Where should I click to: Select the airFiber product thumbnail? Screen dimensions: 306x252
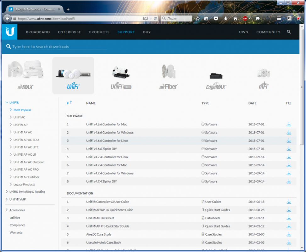coord(168,77)
